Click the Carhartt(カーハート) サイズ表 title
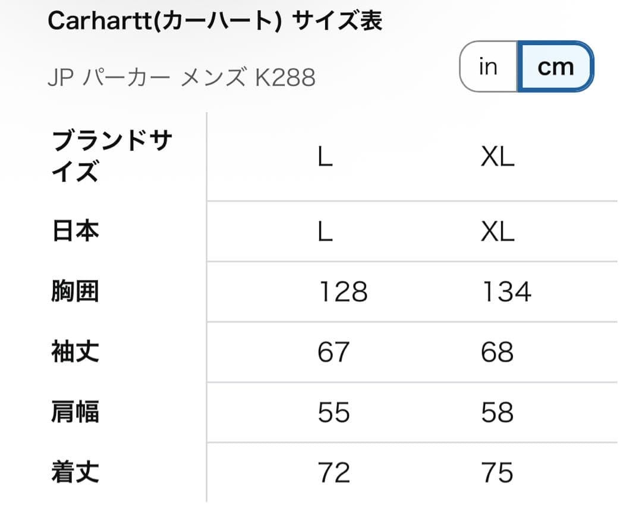This screenshot has width=642, height=522. pyautogui.click(x=215, y=21)
